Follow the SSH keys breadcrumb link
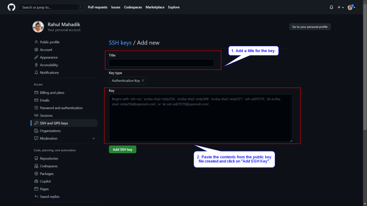The image size is (367, 206). 120,43
